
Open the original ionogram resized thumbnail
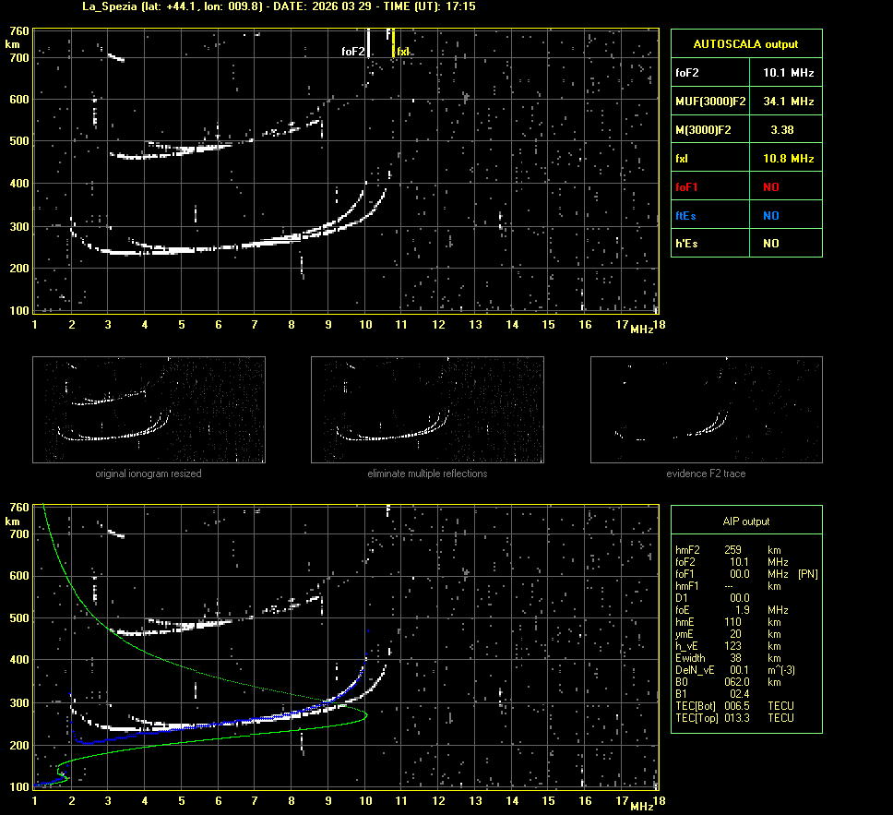click(149, 410)
